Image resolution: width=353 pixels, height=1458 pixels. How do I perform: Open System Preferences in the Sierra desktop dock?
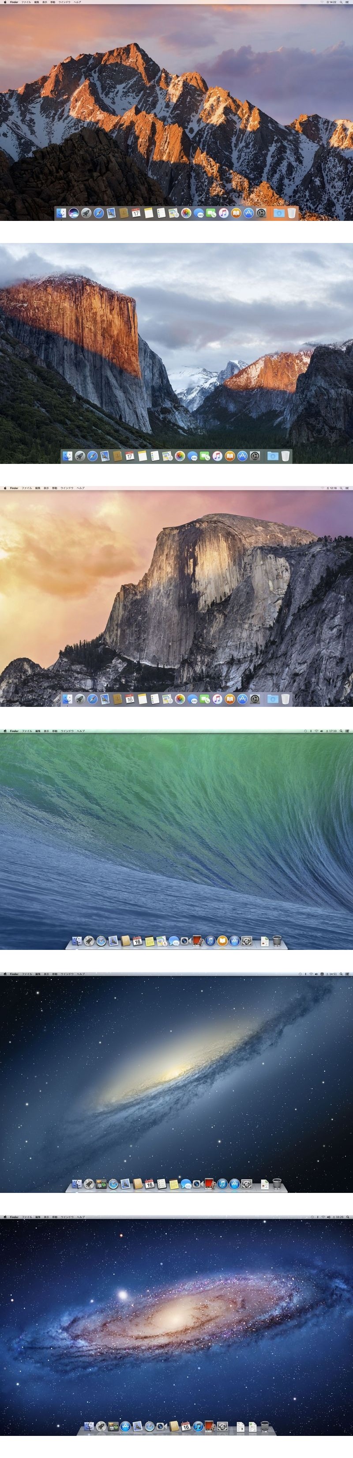(261, 213)
